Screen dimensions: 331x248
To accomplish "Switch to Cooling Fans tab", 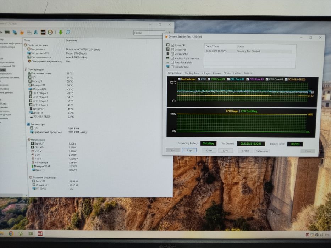I will [x=192, y=73].
